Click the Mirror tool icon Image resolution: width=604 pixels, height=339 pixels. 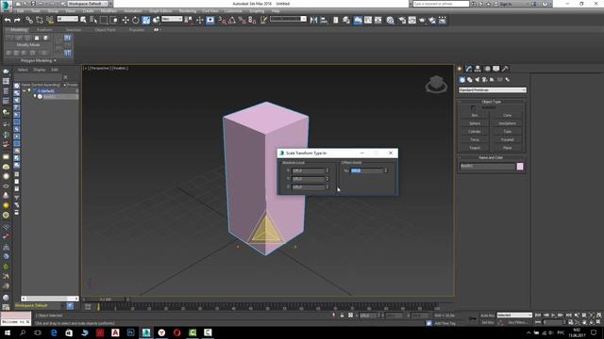(313, 20)
